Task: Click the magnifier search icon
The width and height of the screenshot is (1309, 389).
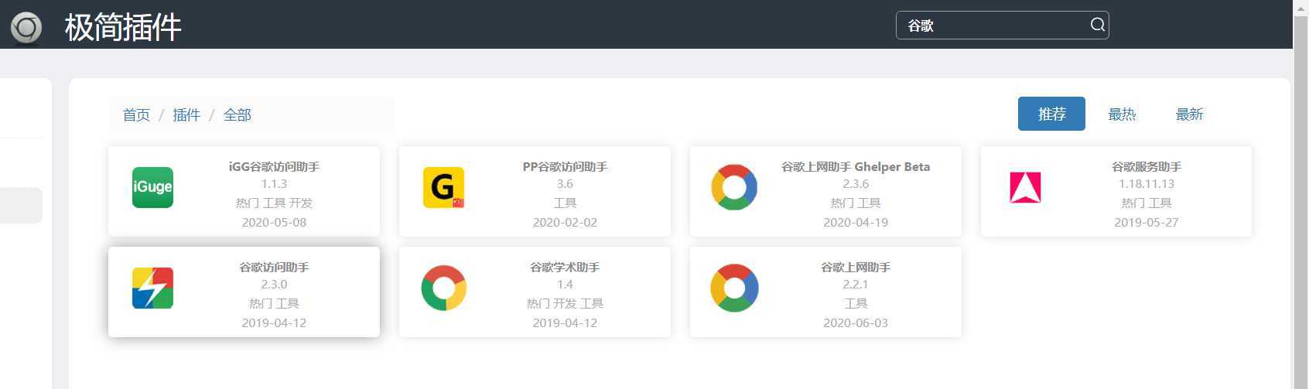Action: click(1097, 25)
